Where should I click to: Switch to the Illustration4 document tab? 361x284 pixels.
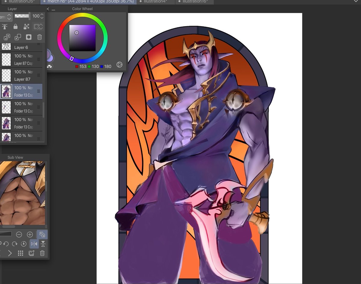coord(155,2)
